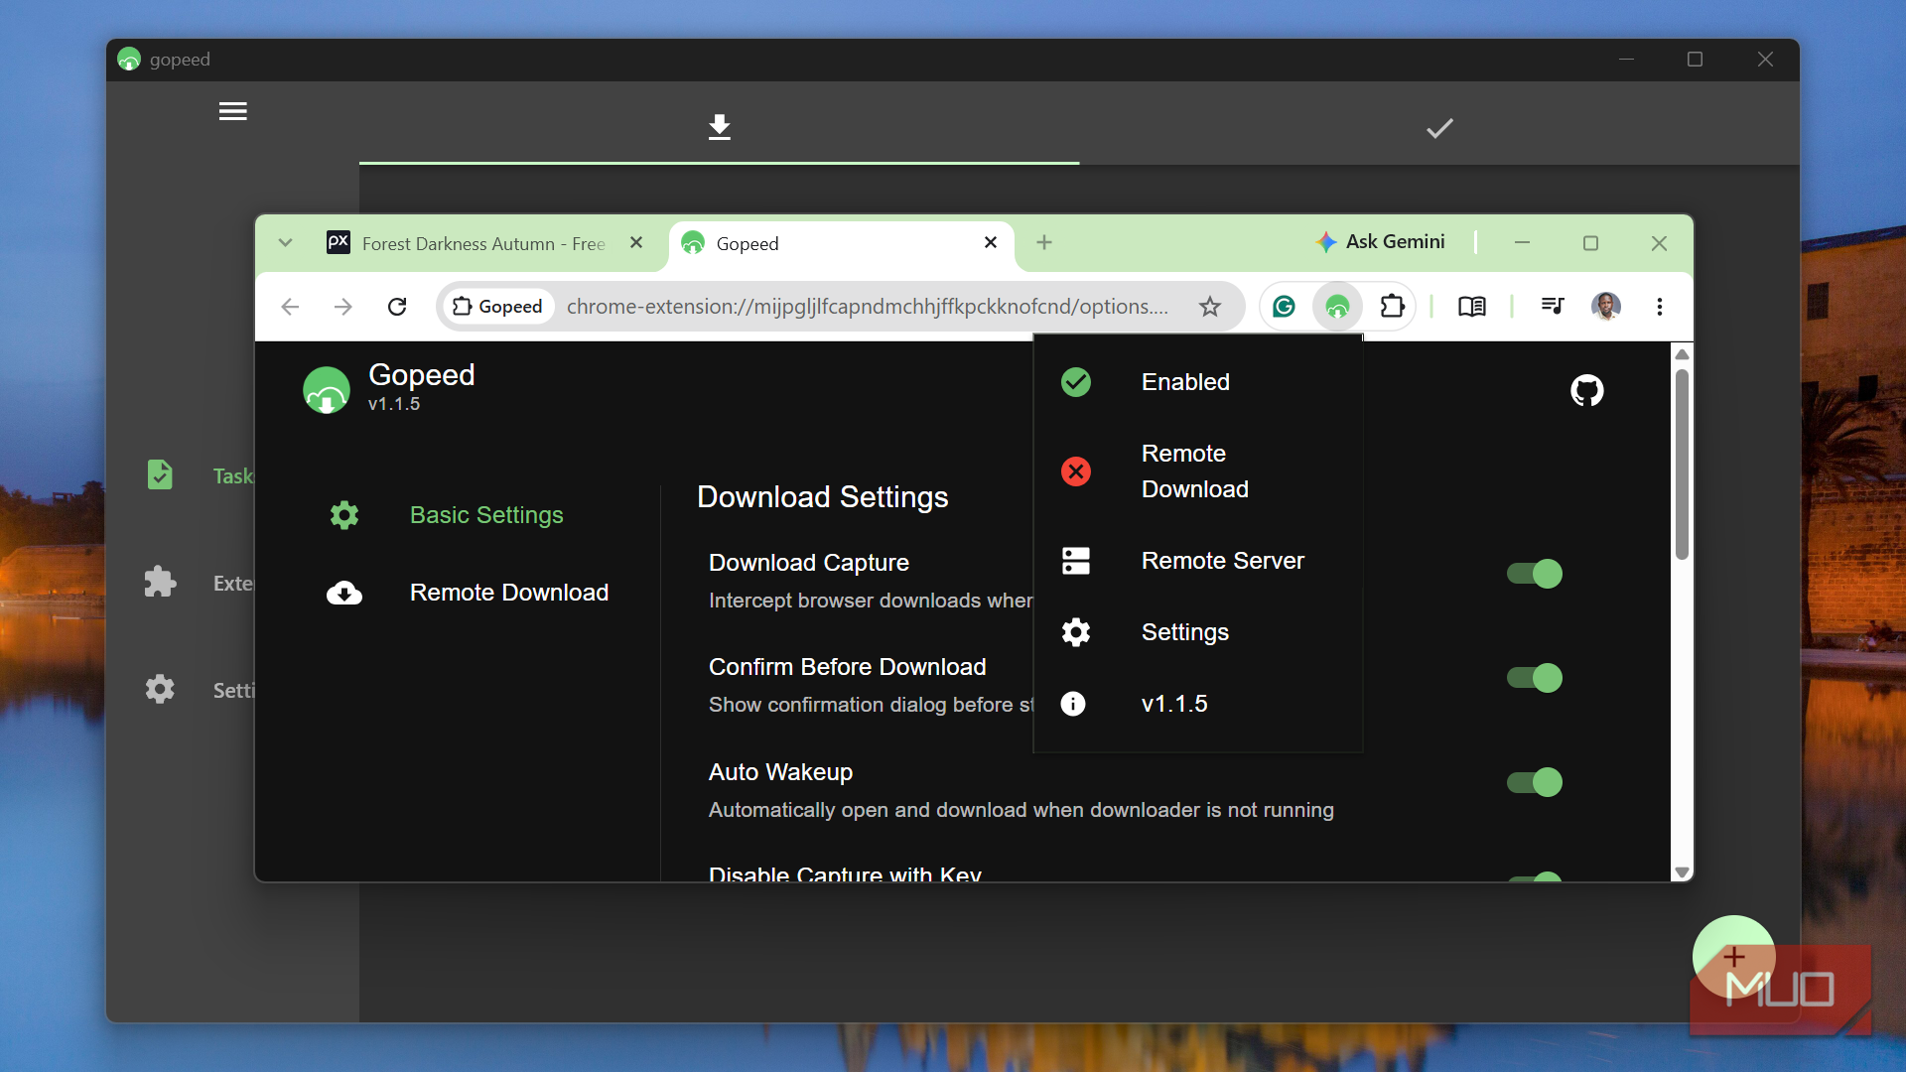
Task: Select Basic Settings in options sidebar
Action: tap(447, 515)
